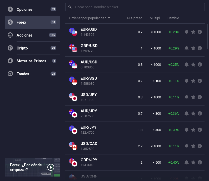
Task: Sort by the Cambio column header
Action: (173, 18)
